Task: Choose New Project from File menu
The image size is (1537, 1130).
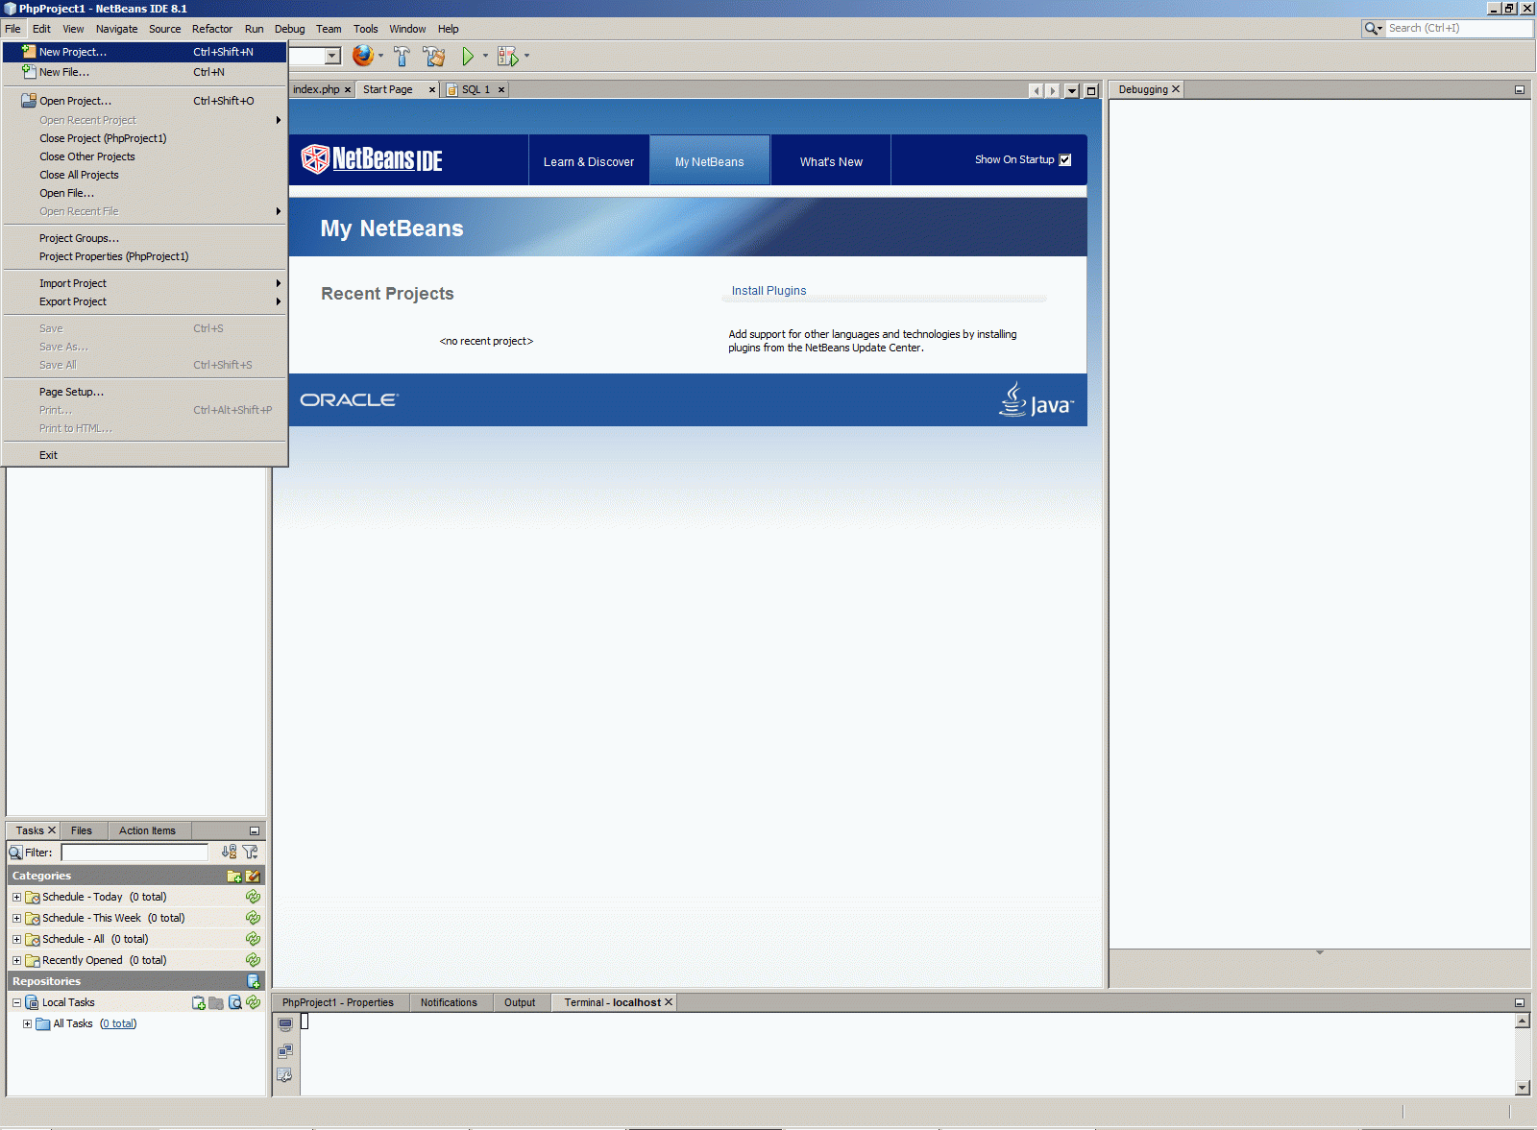Action: [145, 52]
